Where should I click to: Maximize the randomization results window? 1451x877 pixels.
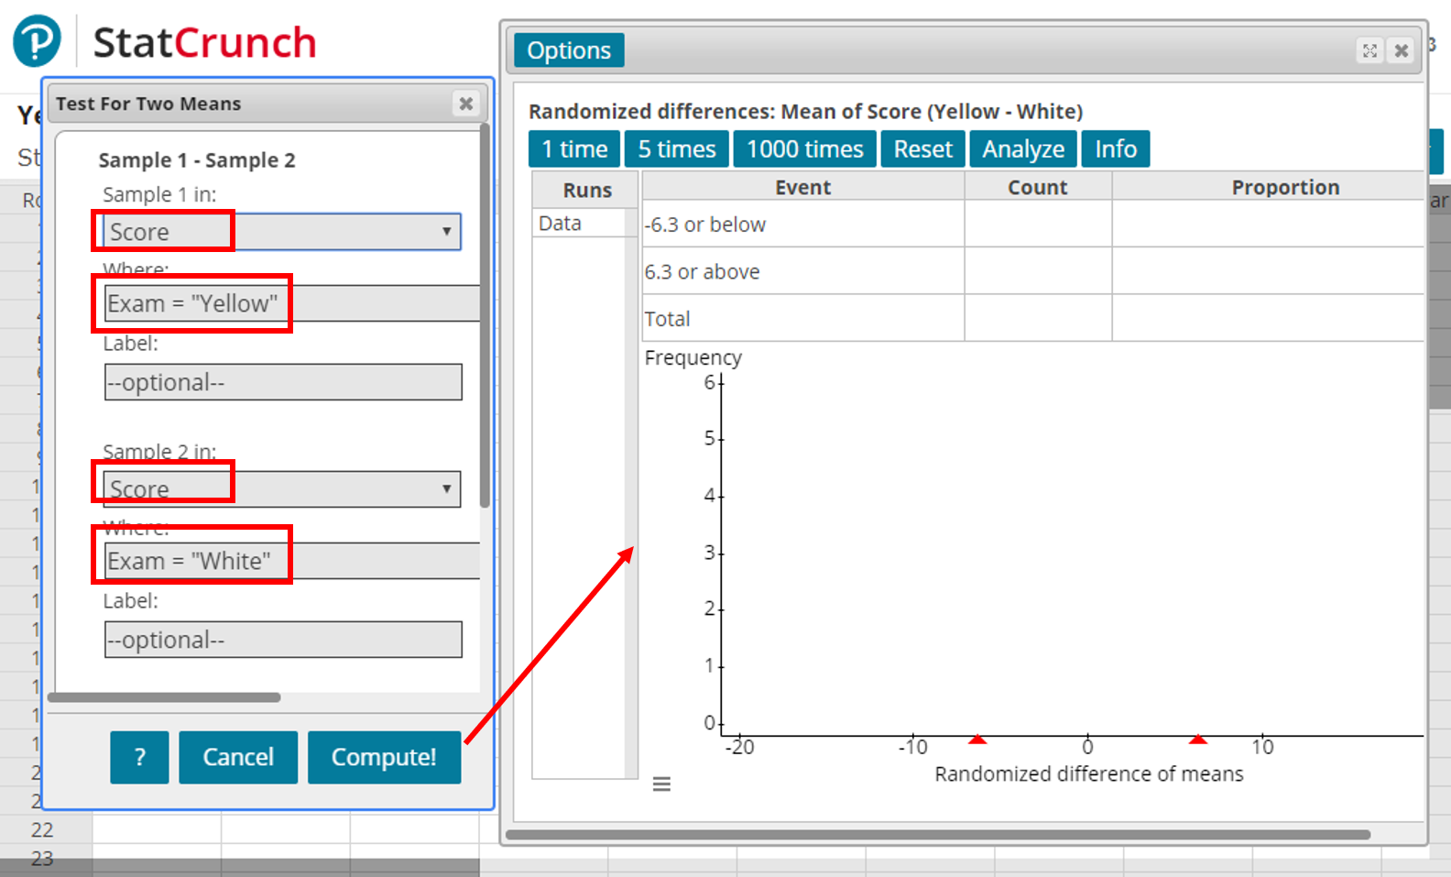tap(1369, 50)
